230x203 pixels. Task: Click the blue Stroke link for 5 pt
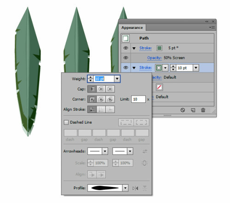click(145, 48)
